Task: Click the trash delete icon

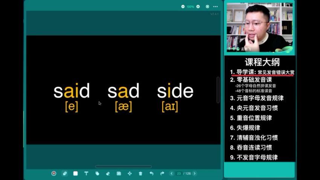Action: click(140, 174)
